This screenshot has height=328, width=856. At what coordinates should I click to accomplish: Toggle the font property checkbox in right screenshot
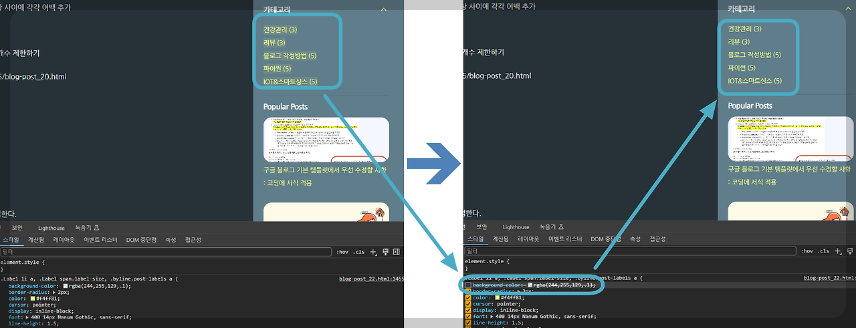pos(468,317)
